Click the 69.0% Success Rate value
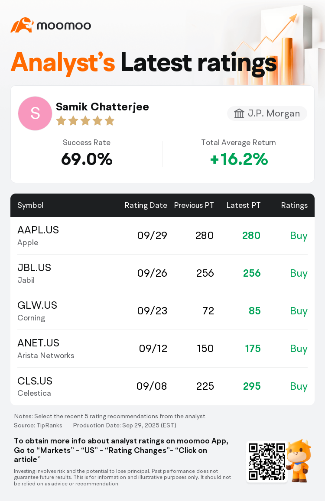This screenshot has height=501, width=325. (87, 159)
